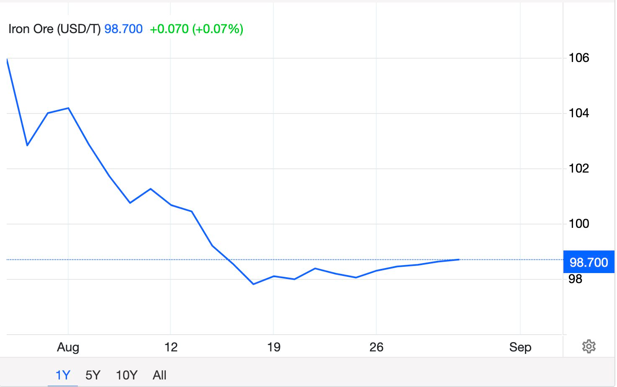The width and height of the screenshot is (617, 387).
Task: Click the Aug date axis label
Action: coord(68,347)
